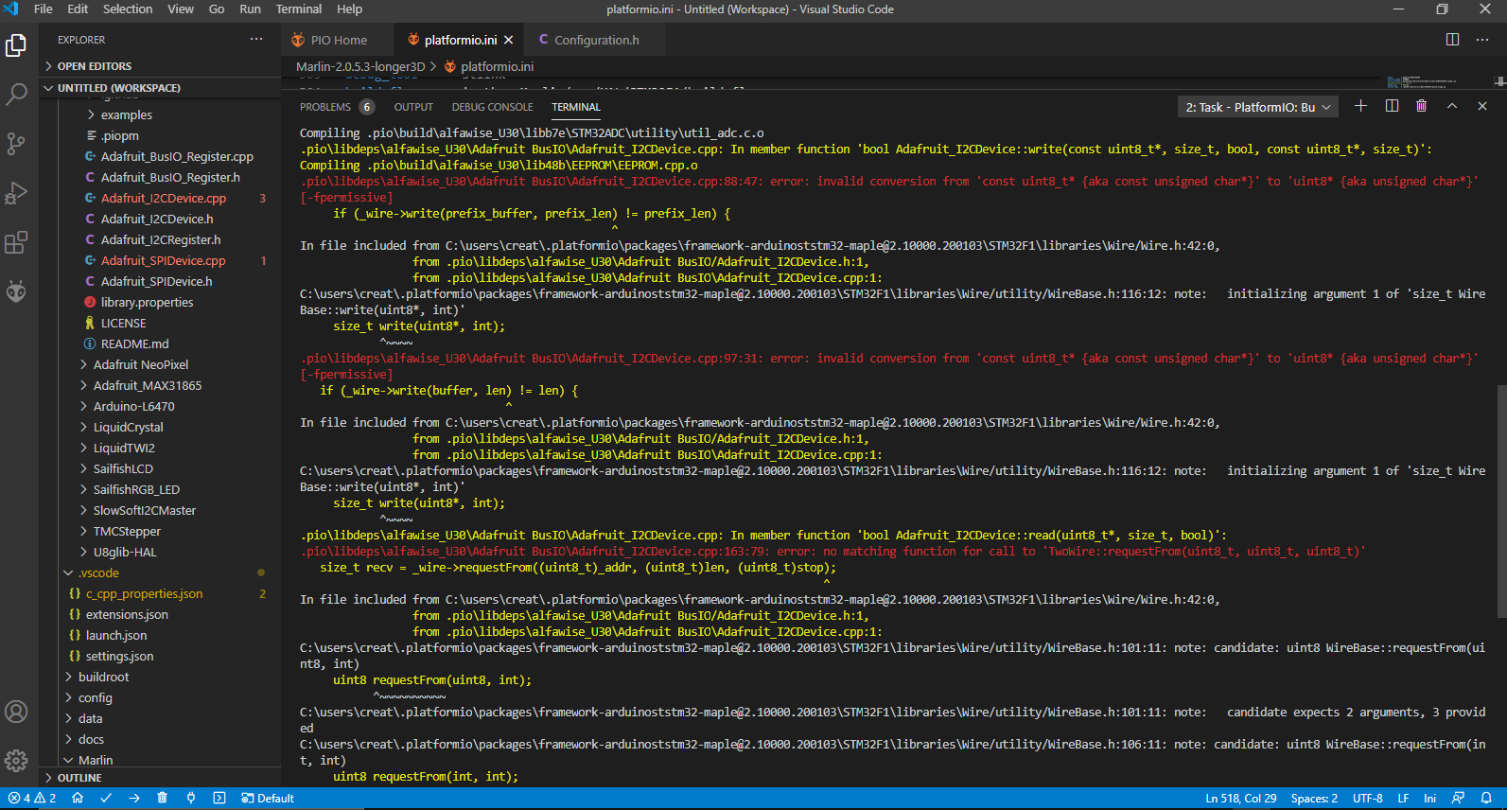Click Marlin-2.0.5.3-longer3D breadcrumb
Viewport: 1507px width, 810px height.
360,66
